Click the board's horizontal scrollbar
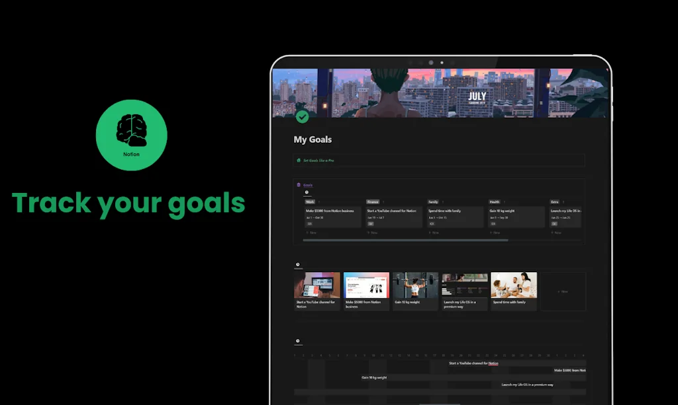Image resolution: width=678 pixels, height=405 pixels. tap(406, 240)
